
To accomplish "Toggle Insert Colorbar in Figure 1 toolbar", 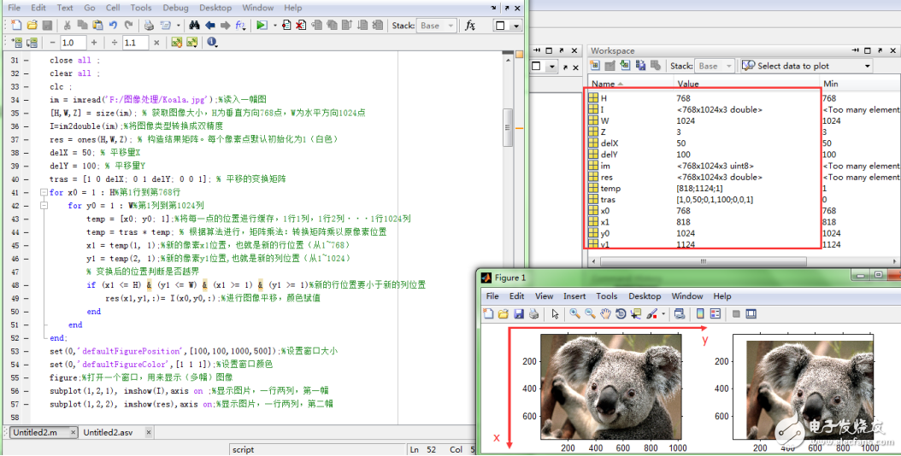I will tap(699, 314).
